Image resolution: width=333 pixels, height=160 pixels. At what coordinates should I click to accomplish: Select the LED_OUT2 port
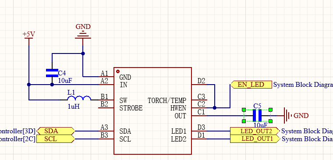click(x=255, y=131)
